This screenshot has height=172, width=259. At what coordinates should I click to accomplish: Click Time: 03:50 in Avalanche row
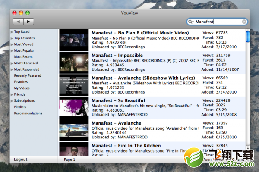215,132
